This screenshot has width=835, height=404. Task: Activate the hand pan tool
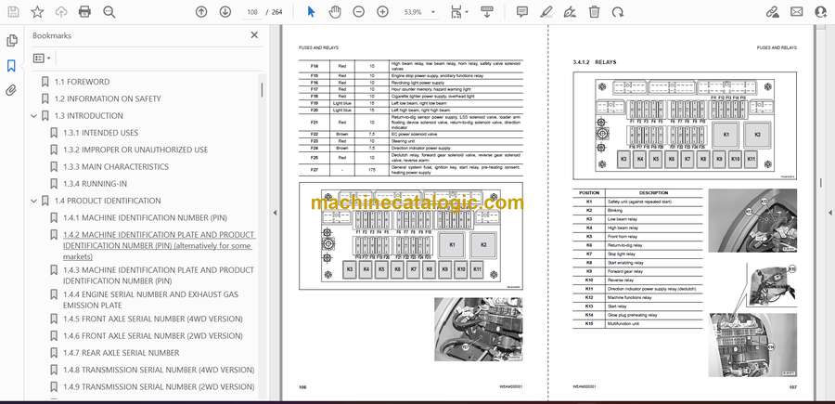pyautogui.click(x=335, y=12)
